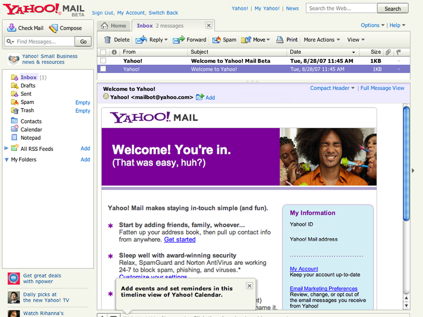The width and height of the screenshot is (423, 317).
Task: Click the add contact card icon
Action: click(x=200, y=97)
